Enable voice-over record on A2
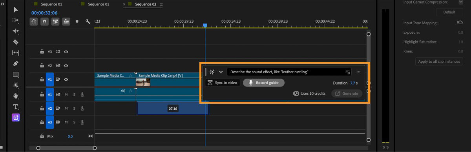Viewport: 471px width, 152px height. tap(82, 108)
